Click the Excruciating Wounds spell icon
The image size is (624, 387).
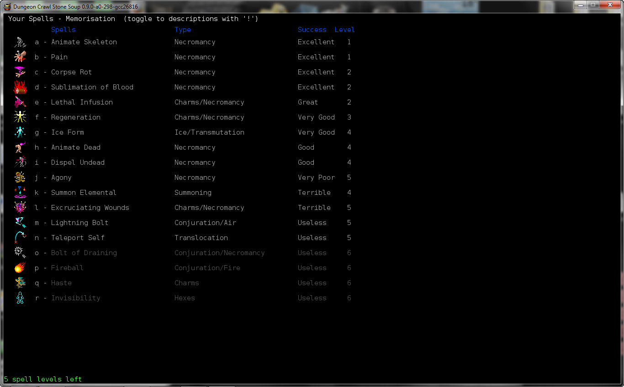[20, 208]
